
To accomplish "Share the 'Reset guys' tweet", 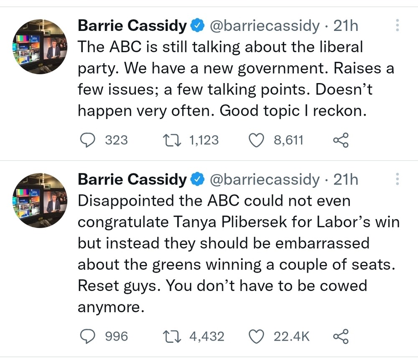I will (341, 336).
